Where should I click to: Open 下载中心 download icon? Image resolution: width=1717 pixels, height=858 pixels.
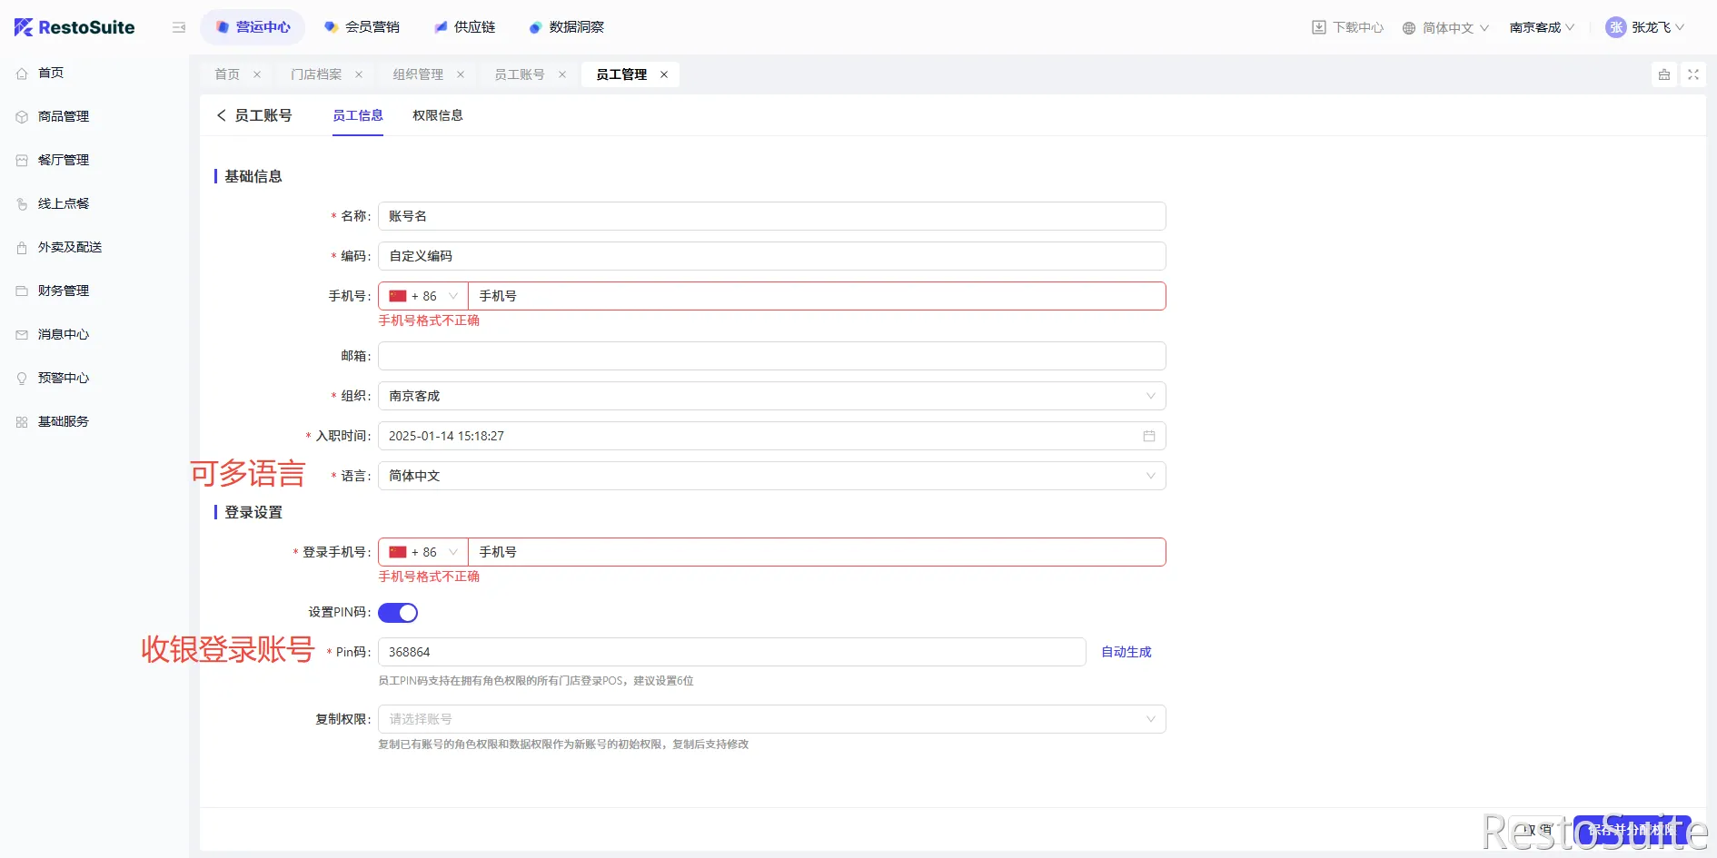tap(1319, 27)
